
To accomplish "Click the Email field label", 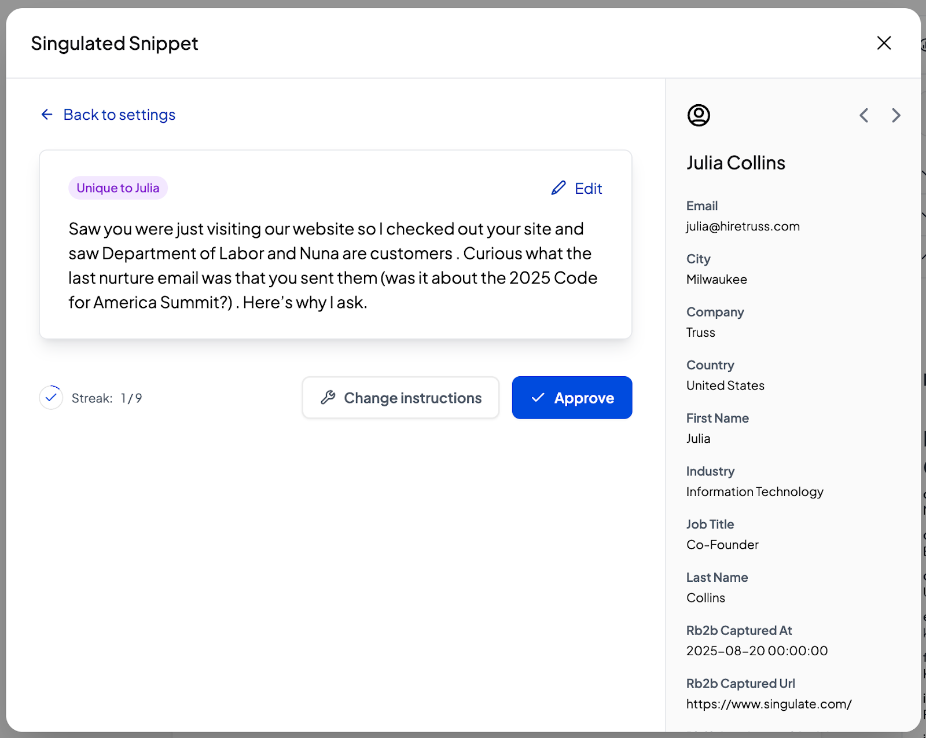I will coord(702,206).
